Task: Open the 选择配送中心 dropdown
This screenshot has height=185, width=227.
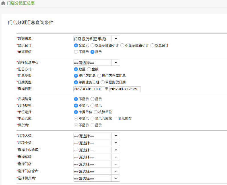Action: (x=96, y=63)
